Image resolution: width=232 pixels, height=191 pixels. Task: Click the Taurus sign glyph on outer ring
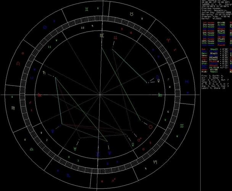point(132,14)
